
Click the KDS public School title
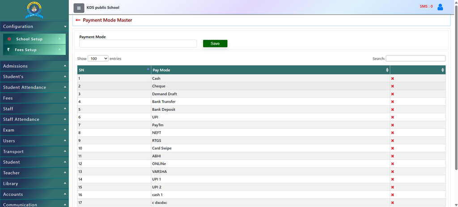[103, 8]
